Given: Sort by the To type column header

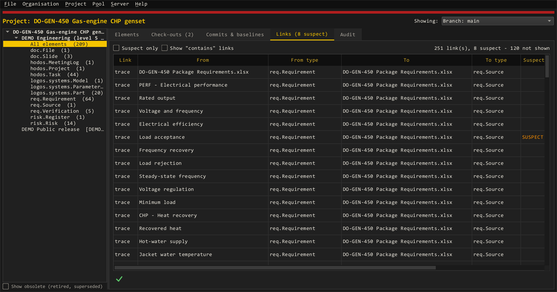Looking at the screenshot, I should click(x=496, y=60).
